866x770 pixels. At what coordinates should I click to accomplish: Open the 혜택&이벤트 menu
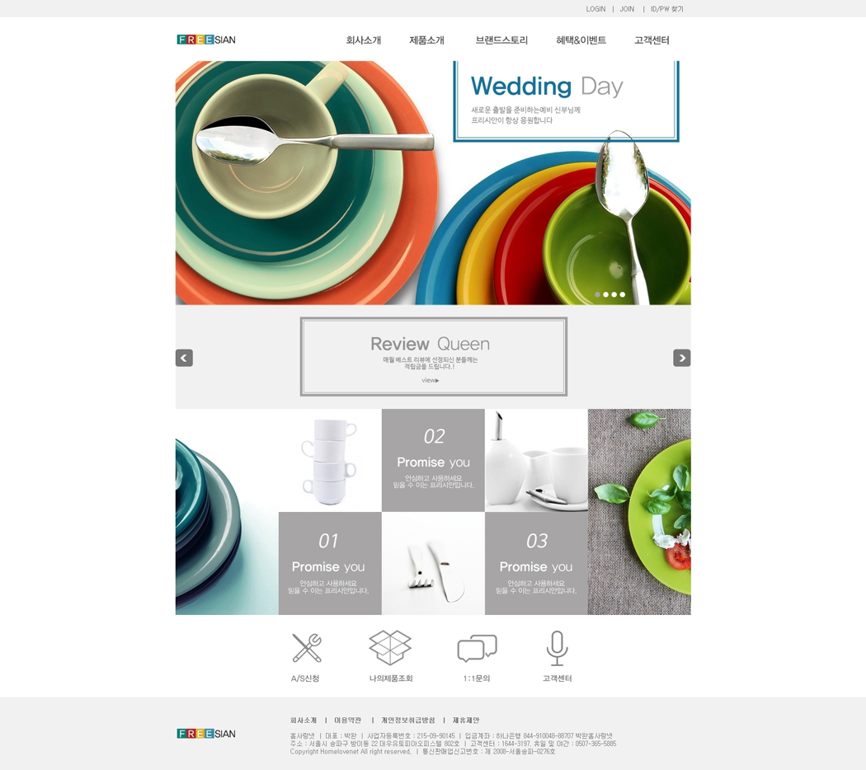click(581, 40)
